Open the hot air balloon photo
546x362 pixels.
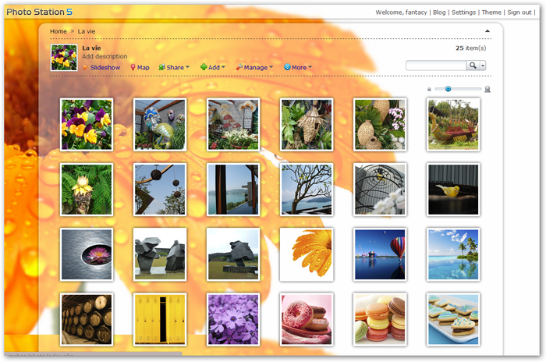(380, 254)
